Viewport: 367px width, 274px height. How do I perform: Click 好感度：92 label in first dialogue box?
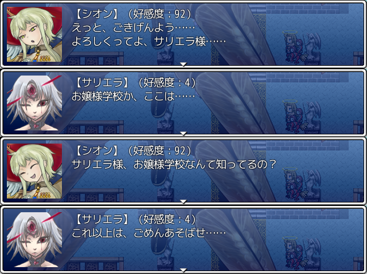click(x=159, y=14)
